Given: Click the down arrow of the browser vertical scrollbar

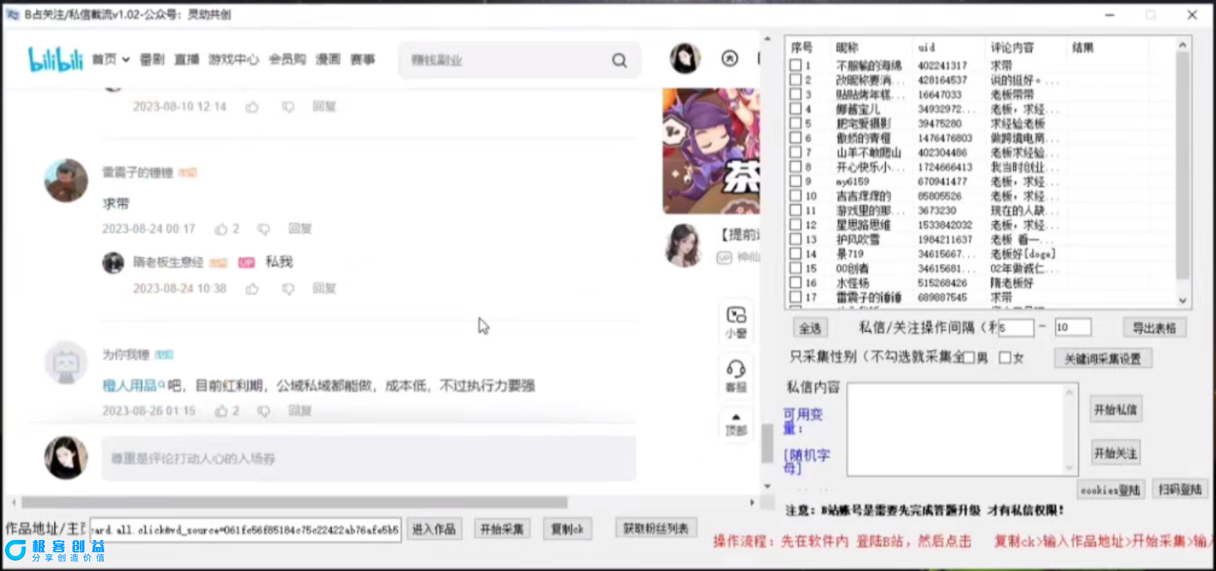Looking at the screenshot, I should (x=767, y=486).
